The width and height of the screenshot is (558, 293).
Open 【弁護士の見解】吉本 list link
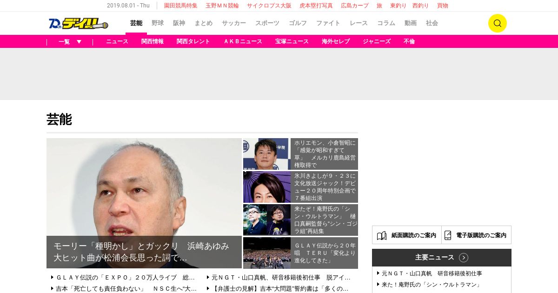tap(280, 289)
